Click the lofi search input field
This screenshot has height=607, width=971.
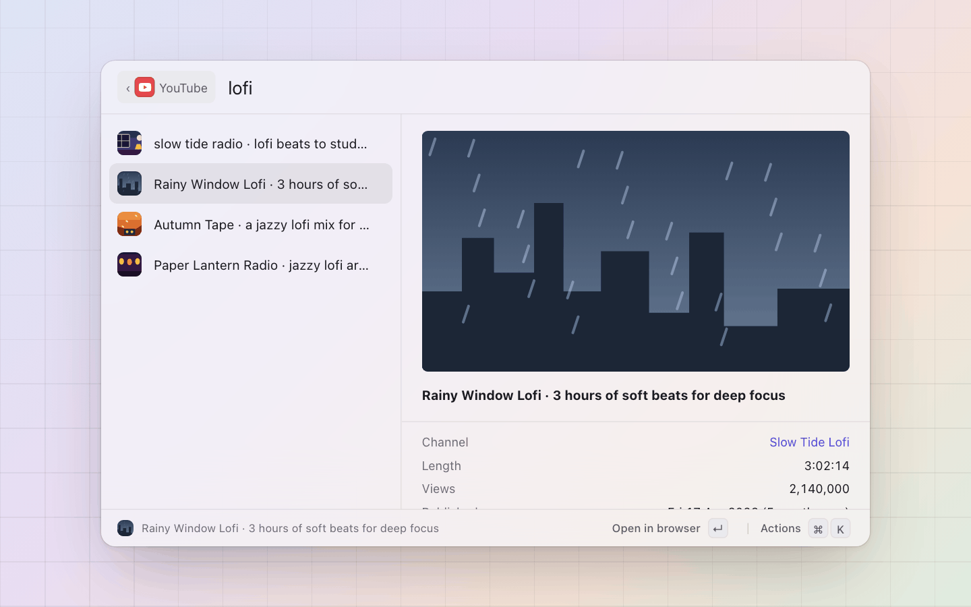(x=539, y=88)
